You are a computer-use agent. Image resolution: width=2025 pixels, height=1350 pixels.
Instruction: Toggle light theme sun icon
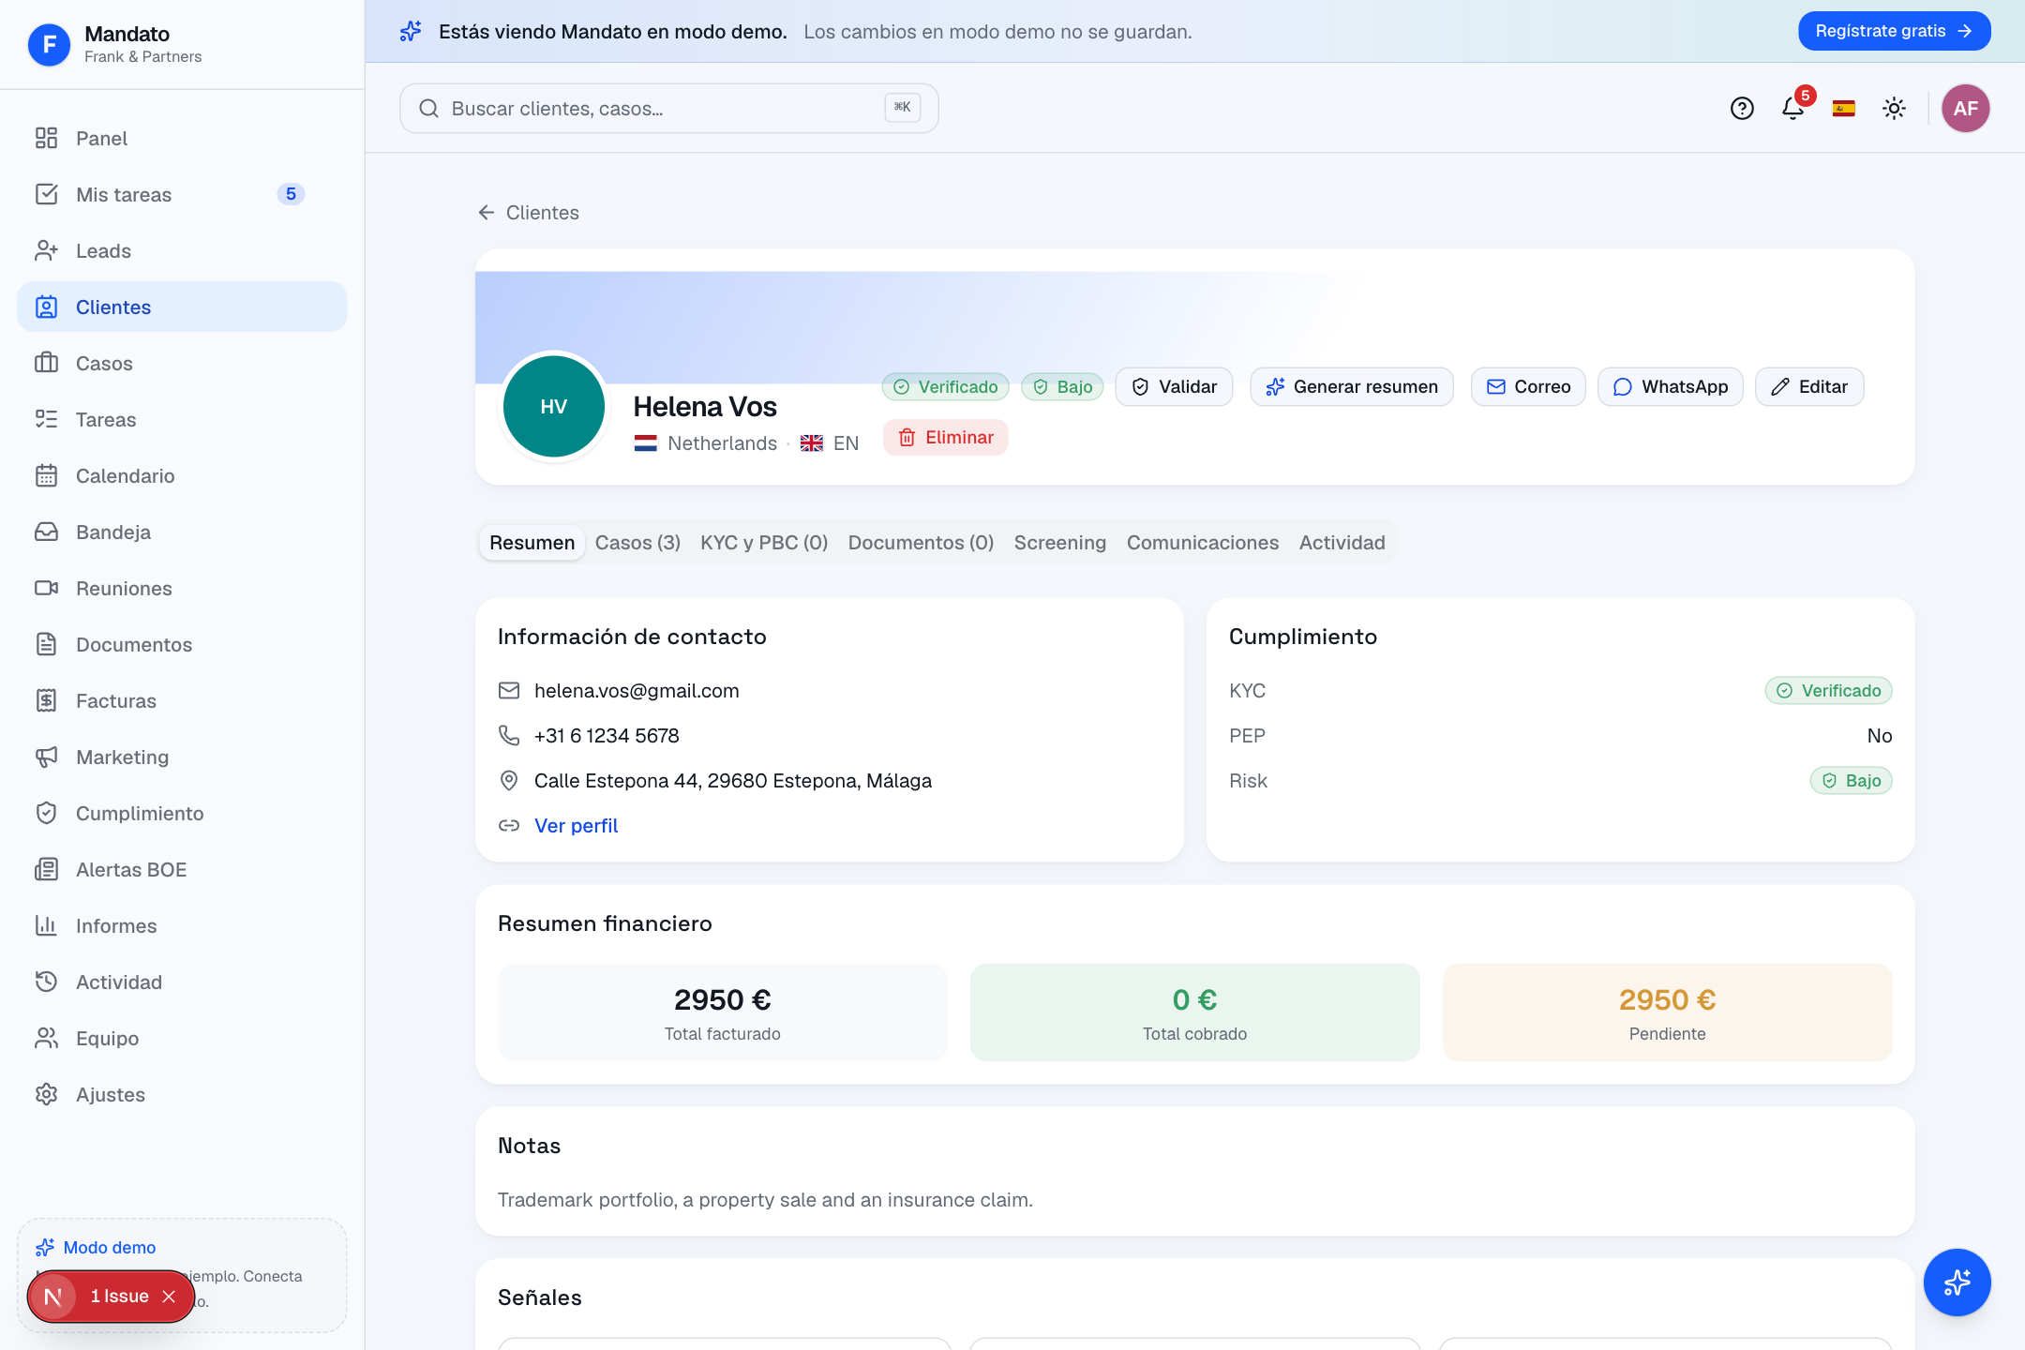[1895, 109]
